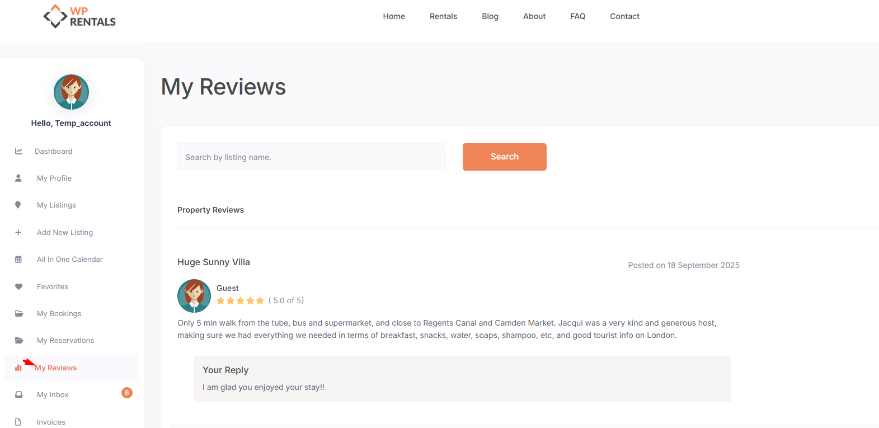Click the Favorites heart icon

click(x=18, y=286)
